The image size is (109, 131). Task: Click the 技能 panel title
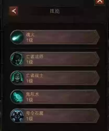[x=55, y=11]
